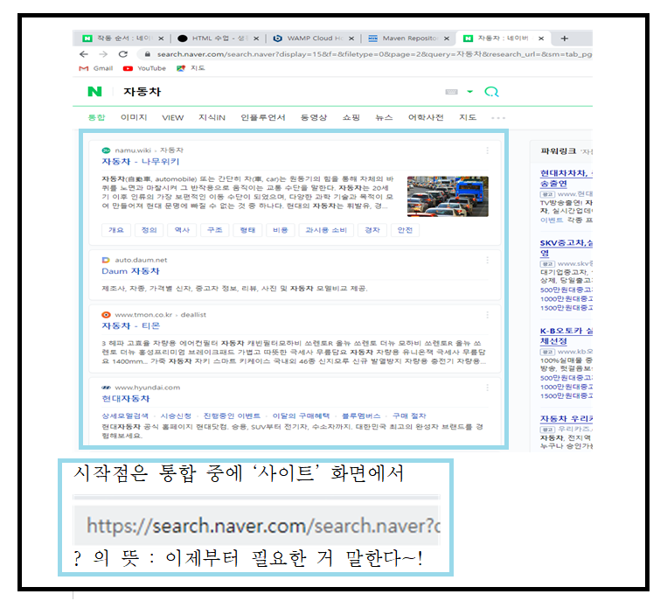Click the traffic photo thumbnail

[448, 196]
